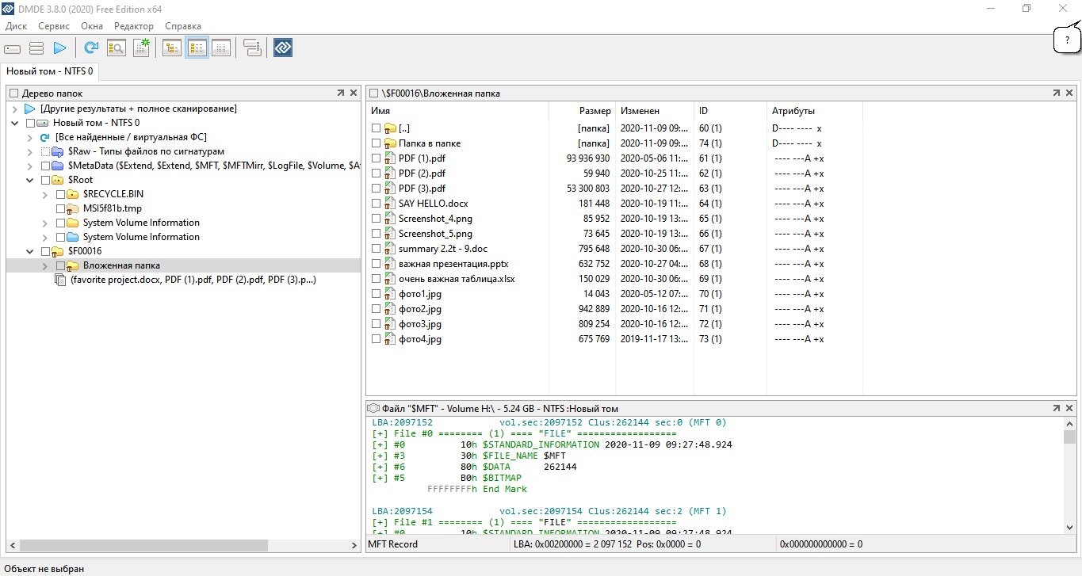
Task: Expand the Вложенная папка tree node
Action: pyautogui.click(x=45, y=265)
